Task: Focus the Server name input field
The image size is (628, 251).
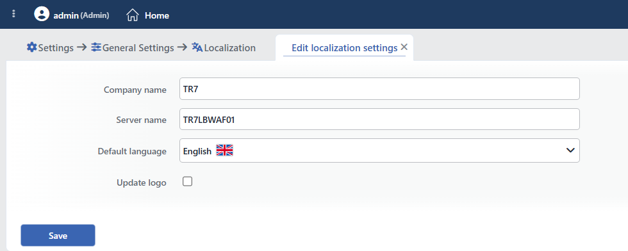Action: (379, 119)
